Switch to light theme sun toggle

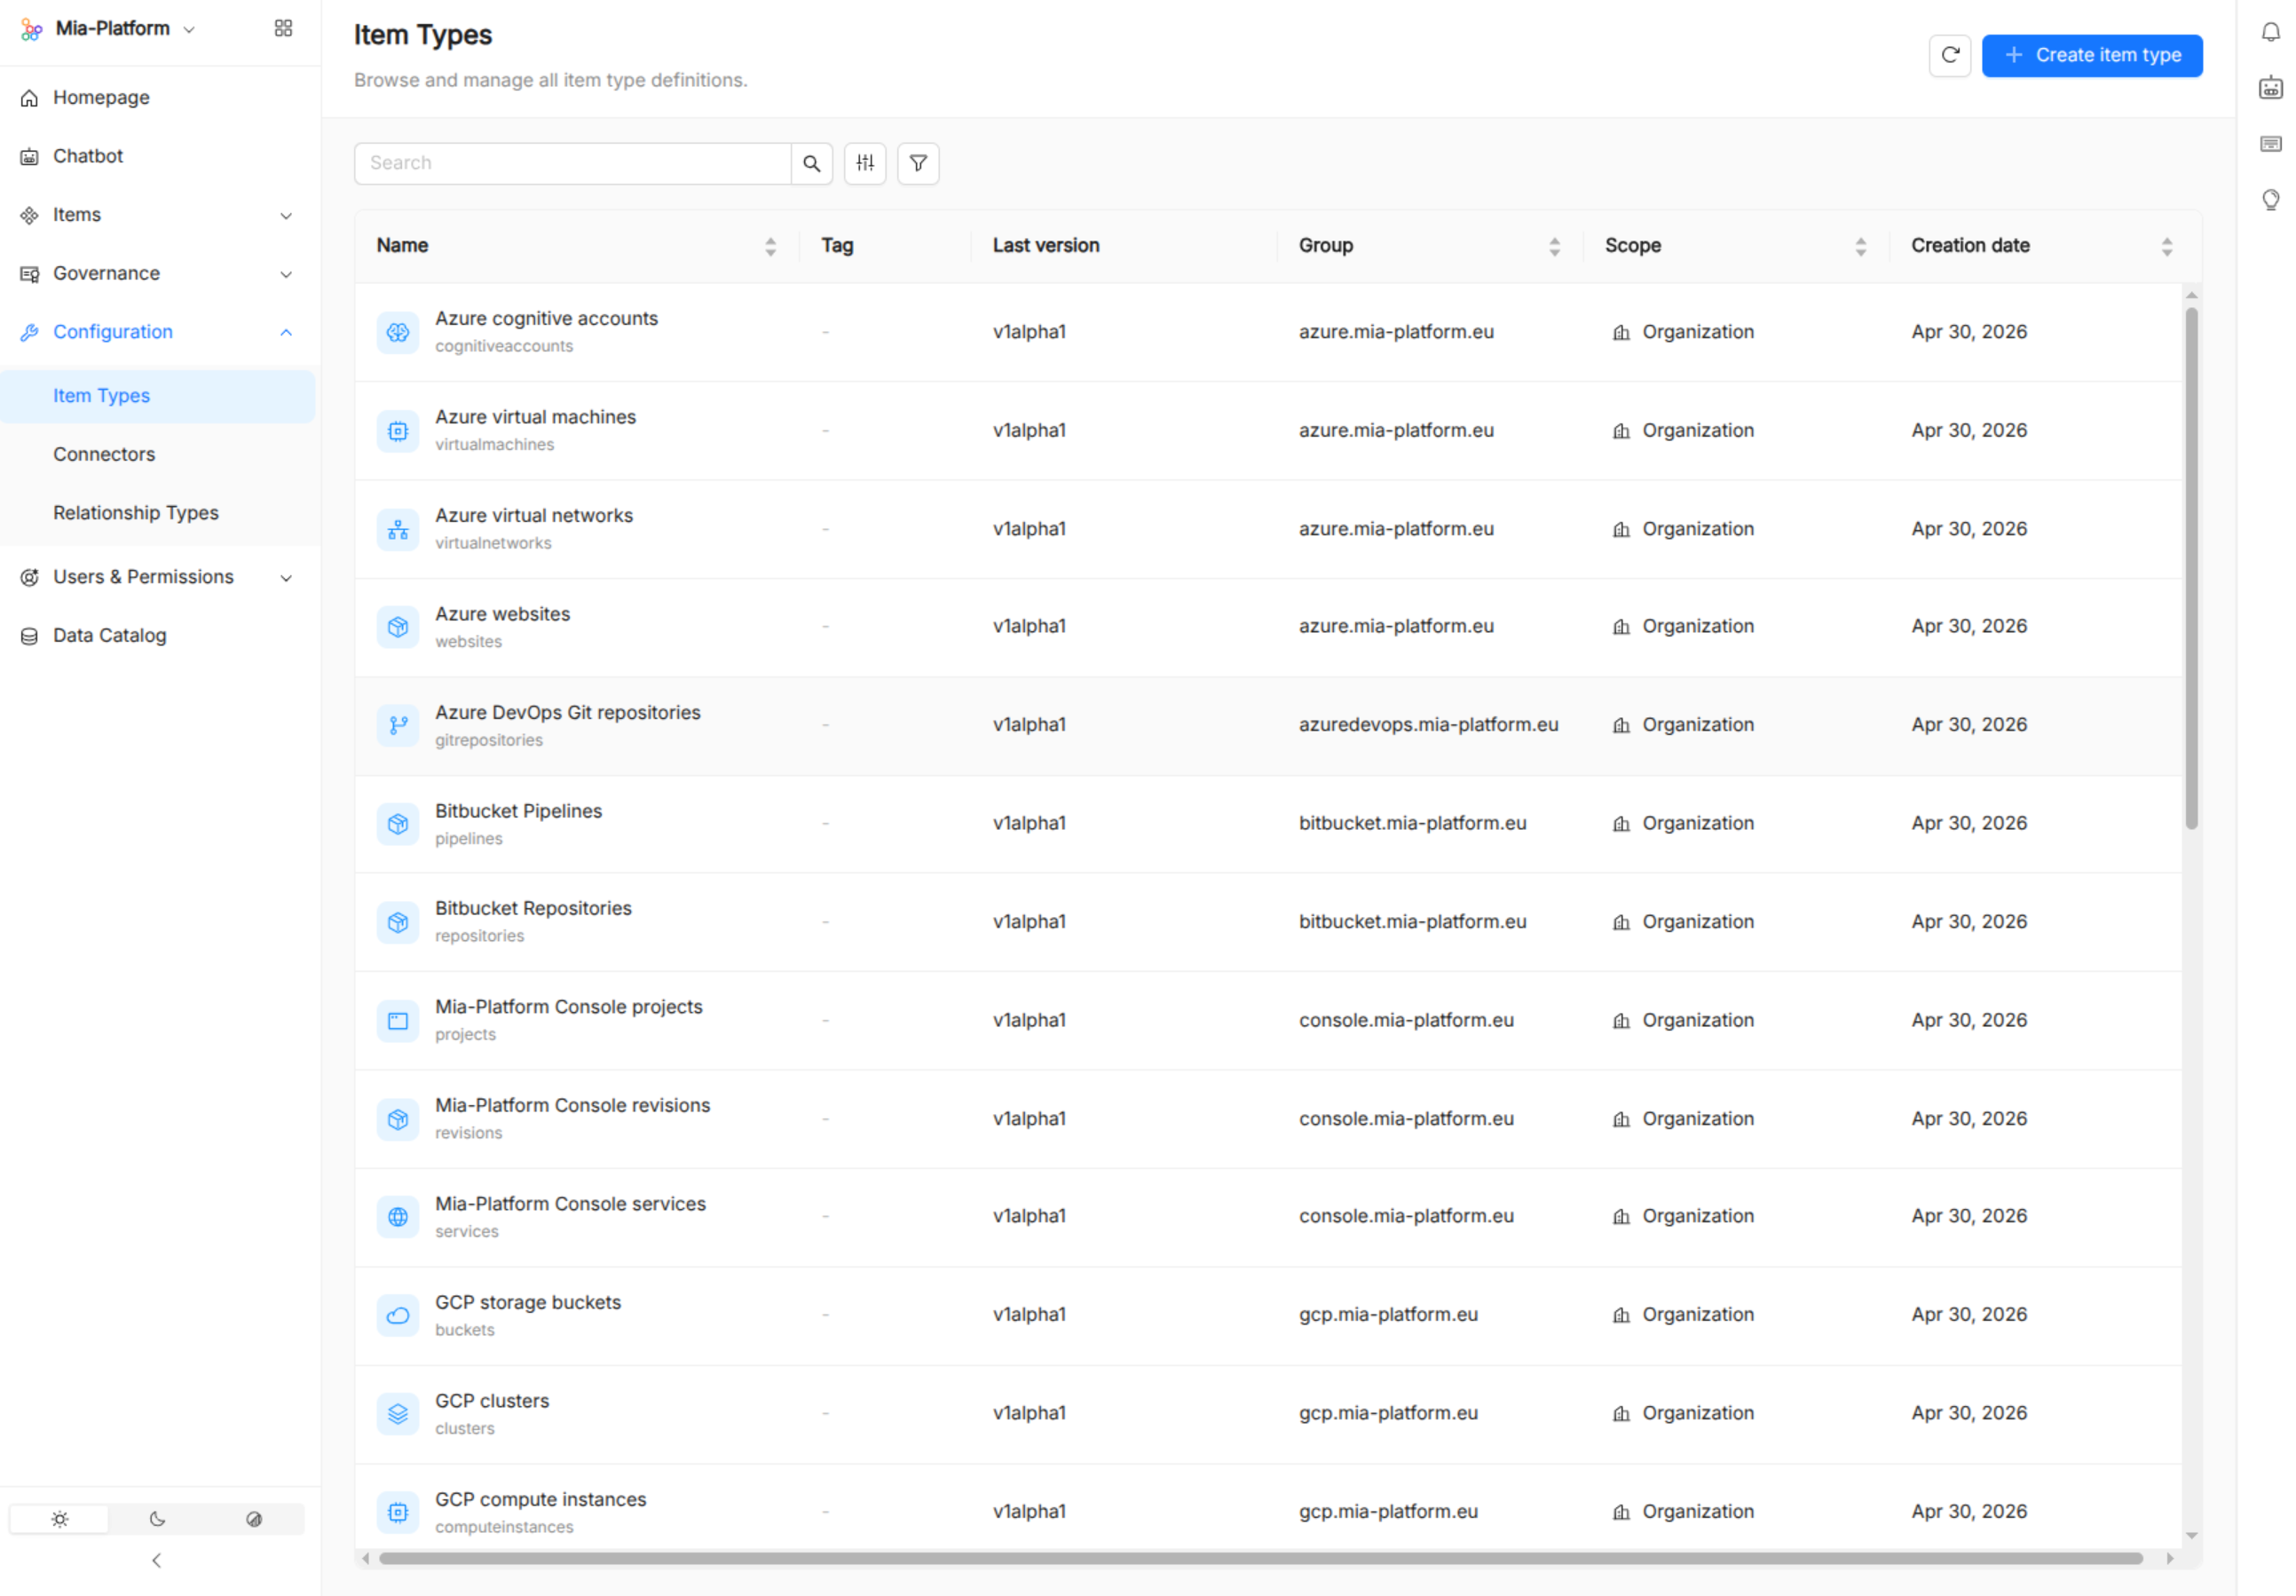tap(59, 1519)
